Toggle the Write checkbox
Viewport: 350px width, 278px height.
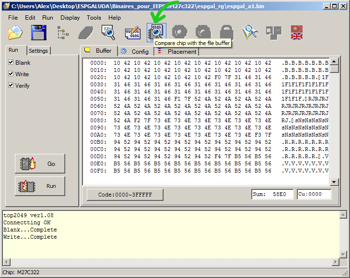tap(11, 74)
